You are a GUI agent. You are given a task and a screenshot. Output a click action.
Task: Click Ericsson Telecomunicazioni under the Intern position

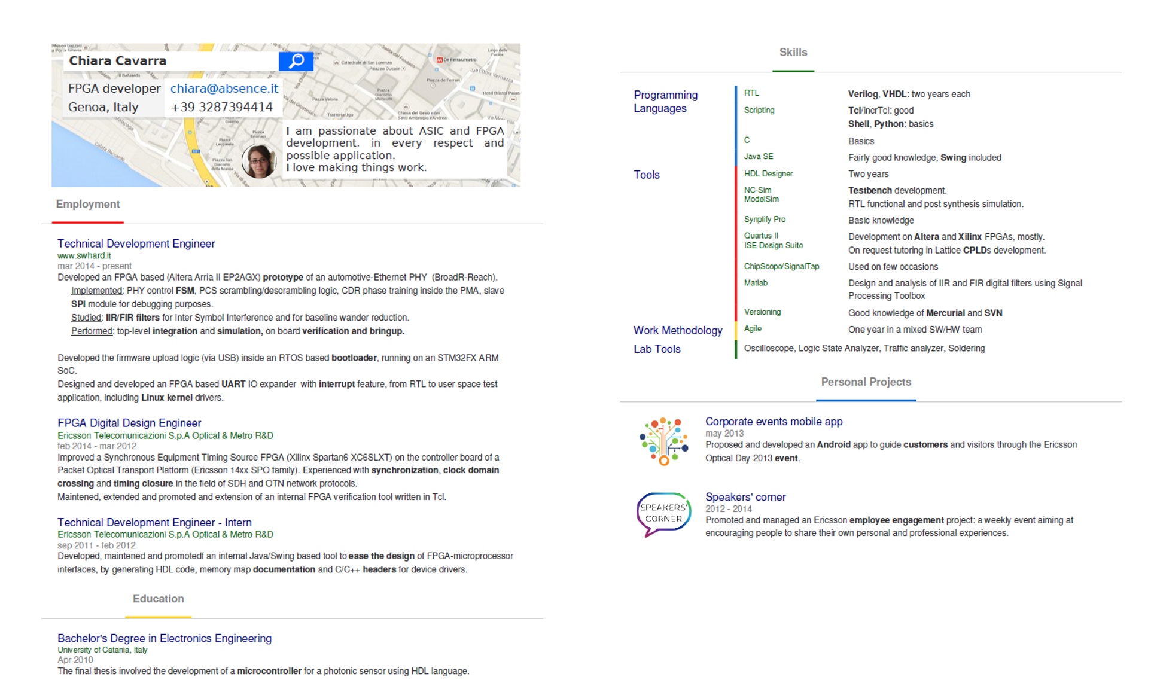(165, 534)
